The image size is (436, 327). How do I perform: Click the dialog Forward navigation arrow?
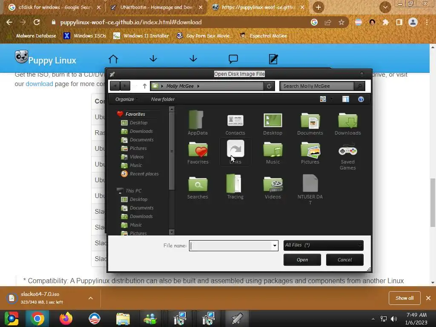125,86
